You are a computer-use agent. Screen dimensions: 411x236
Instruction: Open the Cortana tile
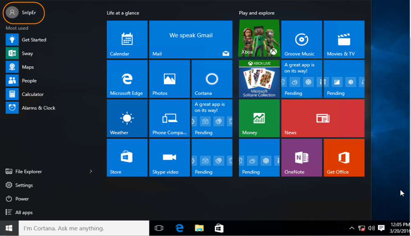[x=212, y=79]
